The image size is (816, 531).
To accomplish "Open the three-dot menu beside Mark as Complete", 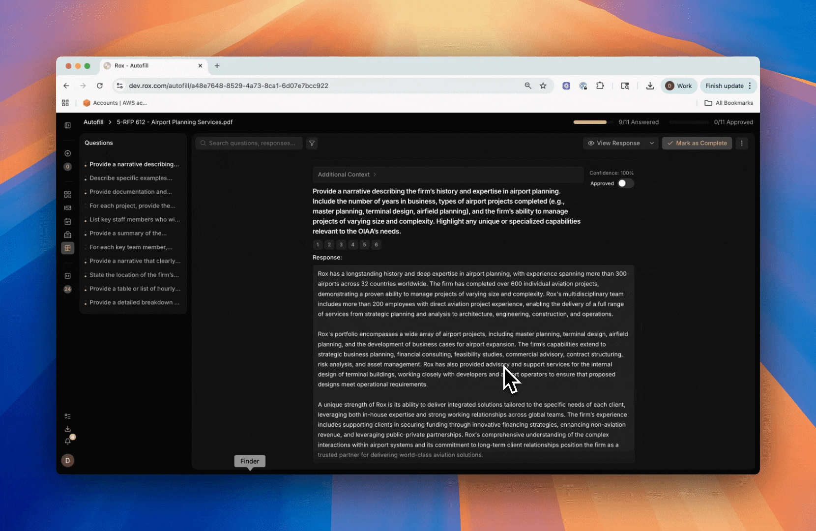I will pyautogui.click(x=742, y=143).
